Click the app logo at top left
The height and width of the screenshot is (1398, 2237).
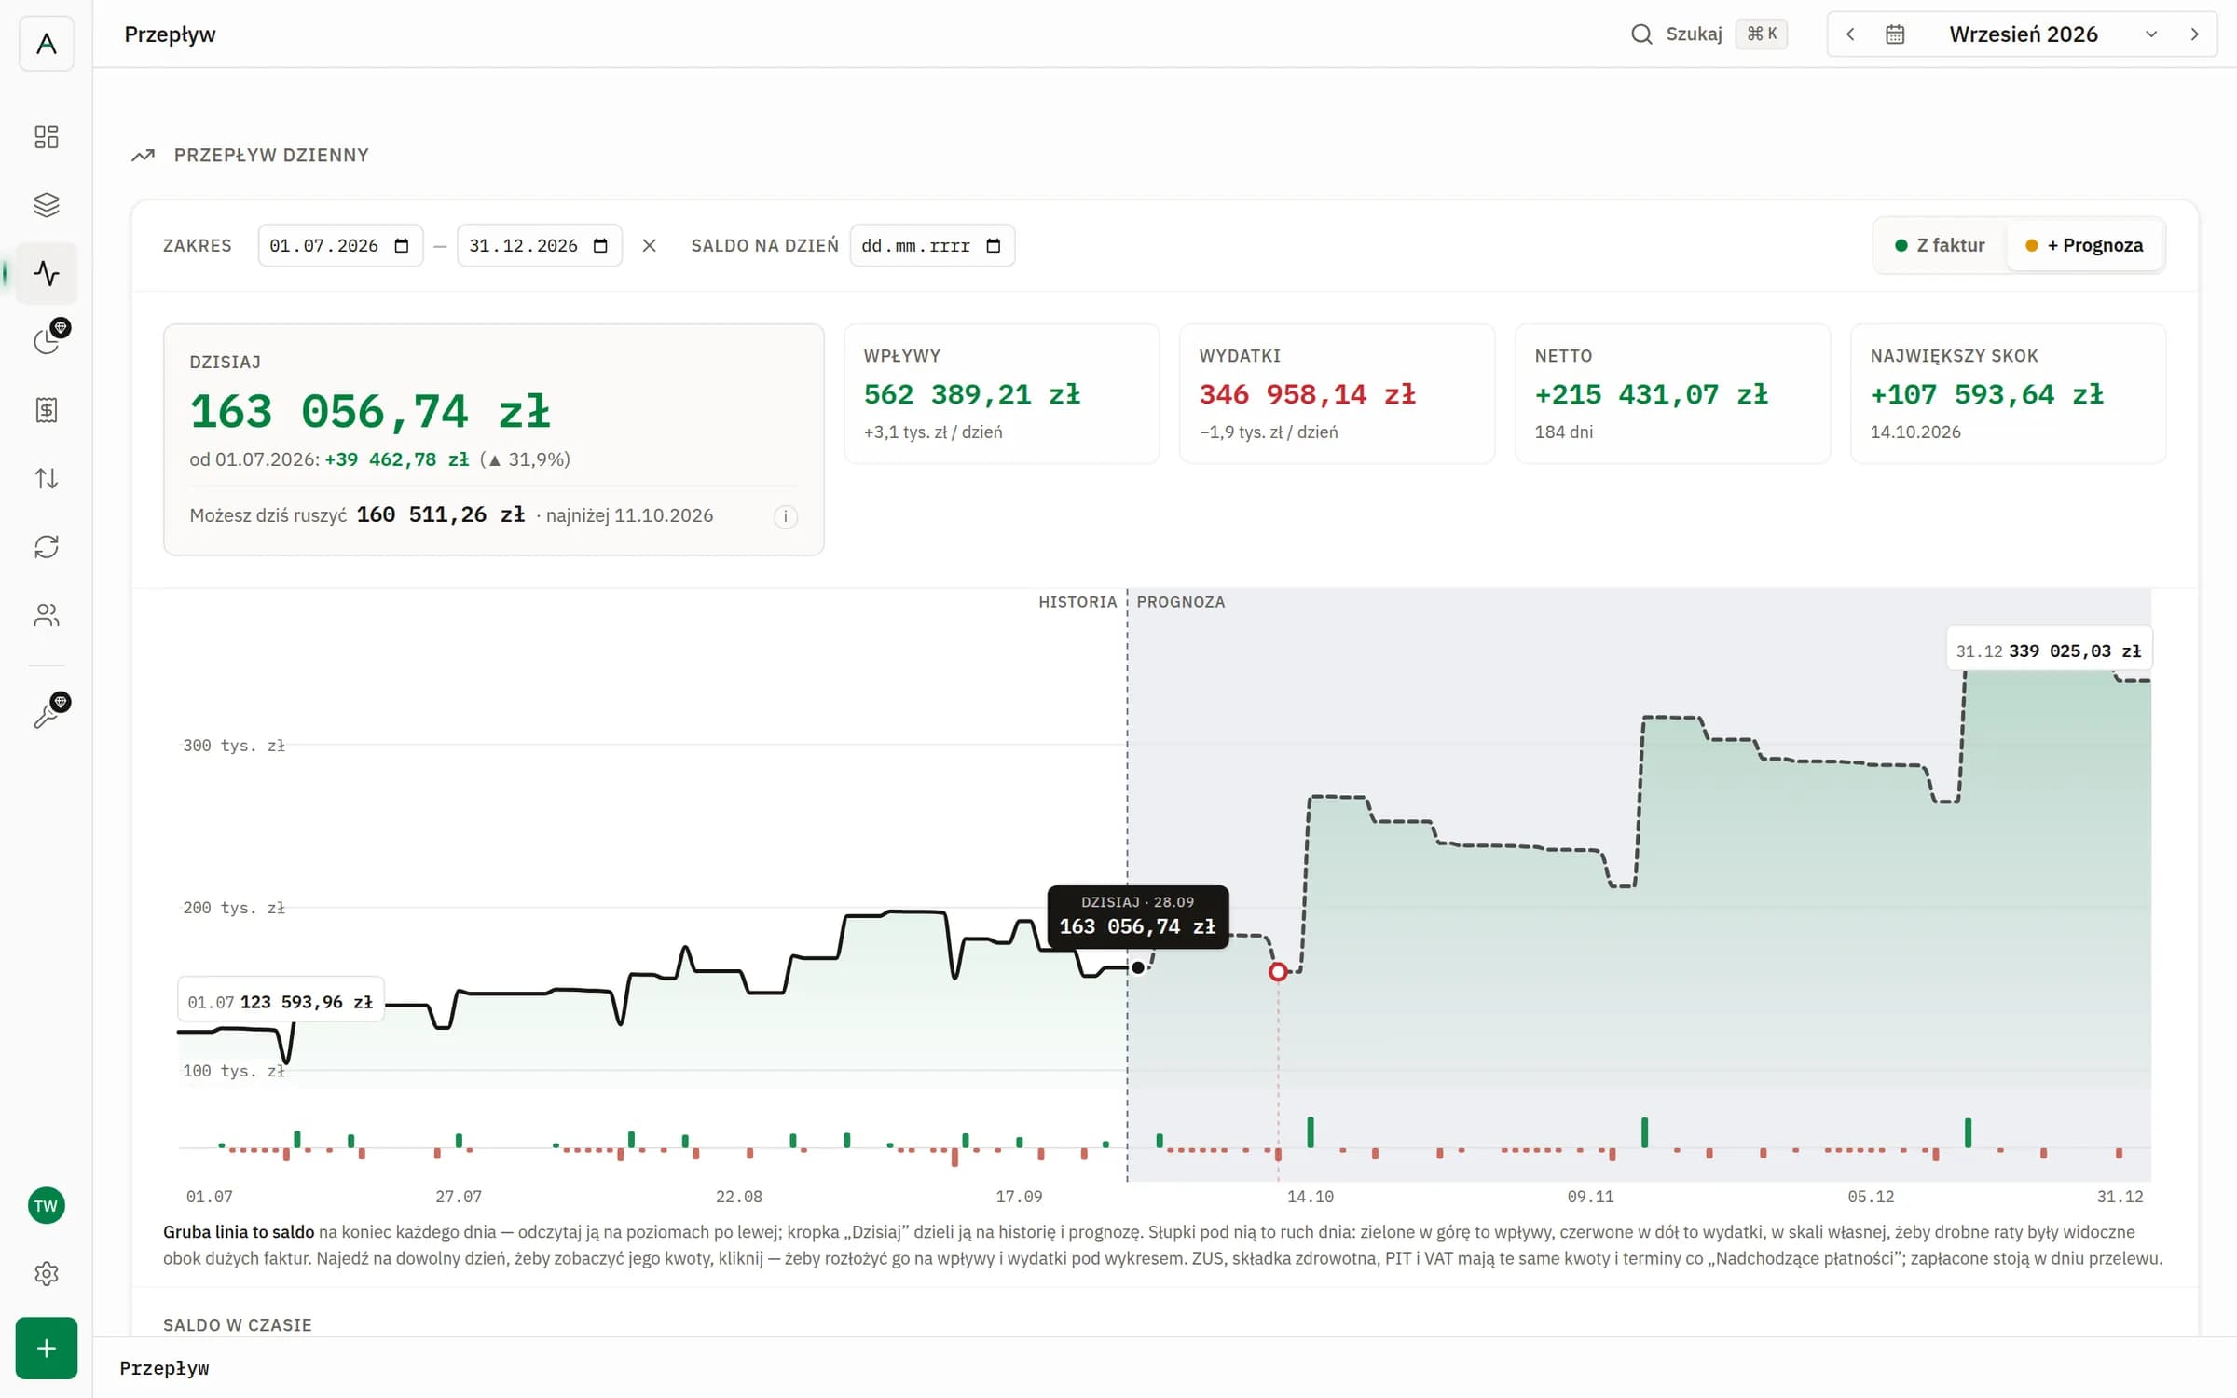pyautogui.click(x=46, y=43)
